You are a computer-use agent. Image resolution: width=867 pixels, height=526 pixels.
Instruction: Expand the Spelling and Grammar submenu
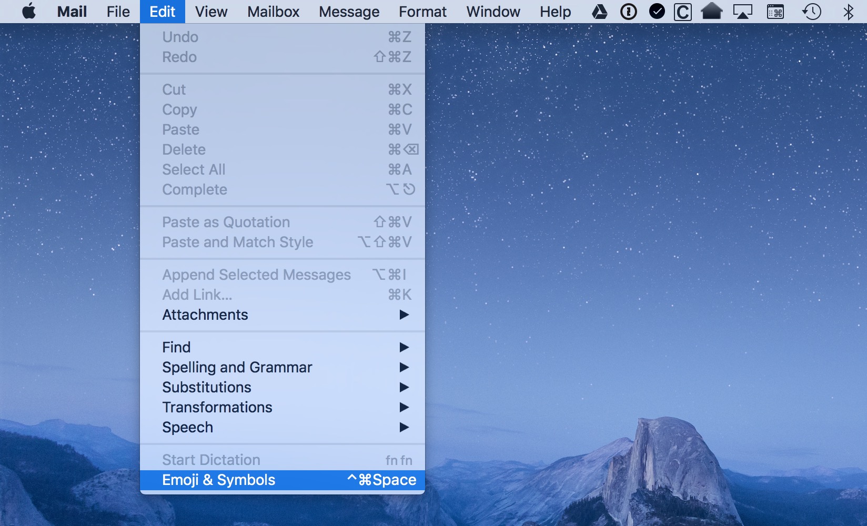283,367
